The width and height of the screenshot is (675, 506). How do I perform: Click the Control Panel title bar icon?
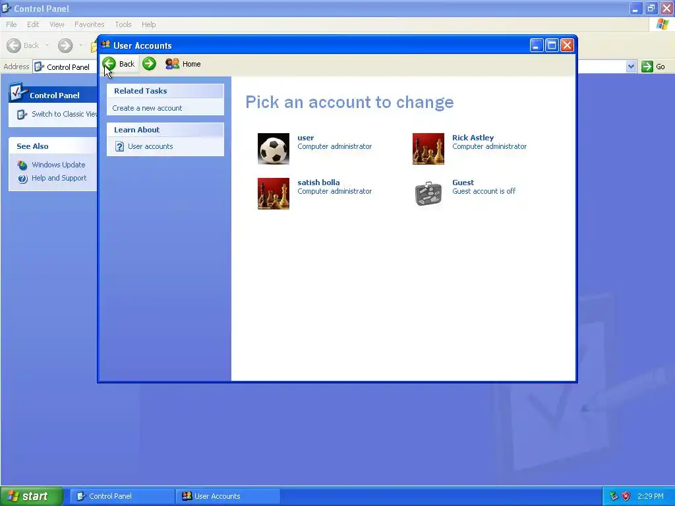coord(7,8)
